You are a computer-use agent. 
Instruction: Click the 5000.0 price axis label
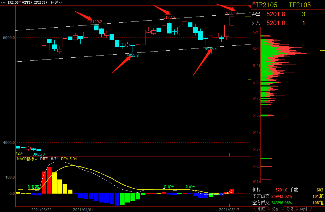click(9, 38)
